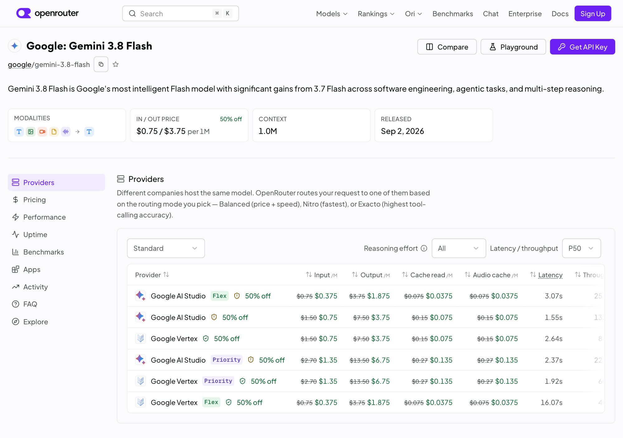The image size is (623, 438).
Task: Click the Sign Up button
Action: tap(593, 13)
